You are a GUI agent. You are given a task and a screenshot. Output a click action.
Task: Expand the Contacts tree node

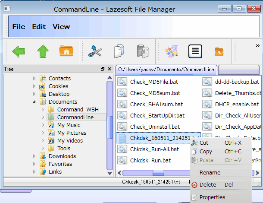pos(34,78)
